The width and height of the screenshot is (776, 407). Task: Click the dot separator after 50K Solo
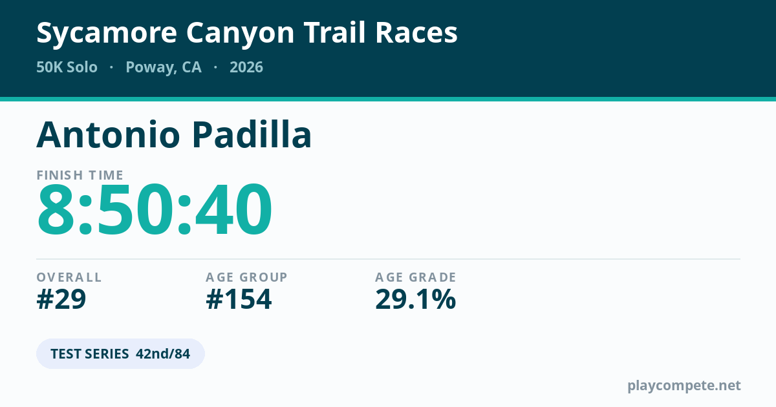(x=112, y=67)
